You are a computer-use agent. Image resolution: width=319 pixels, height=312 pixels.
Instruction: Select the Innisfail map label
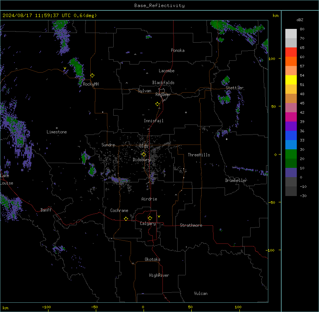click(154, 121)
